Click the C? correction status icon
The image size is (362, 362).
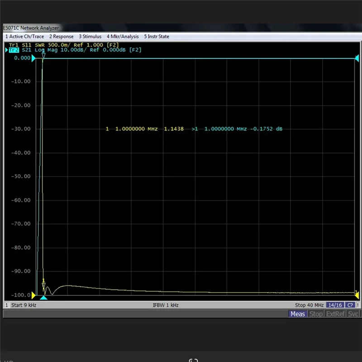coord(350,305)
